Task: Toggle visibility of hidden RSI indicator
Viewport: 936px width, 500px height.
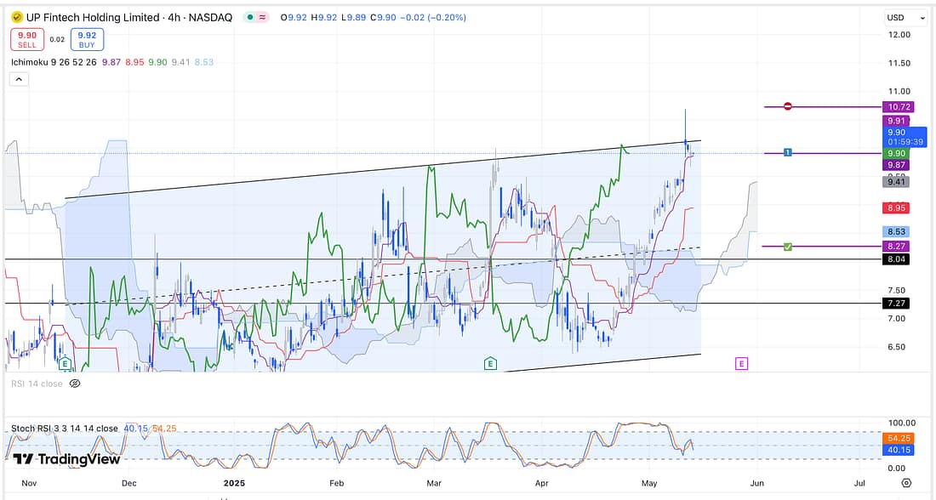Action: [x=75, y=384]
